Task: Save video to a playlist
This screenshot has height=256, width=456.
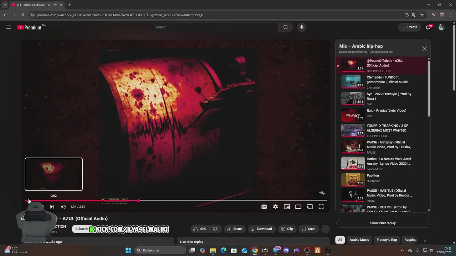Action: [x=309, y=229]
